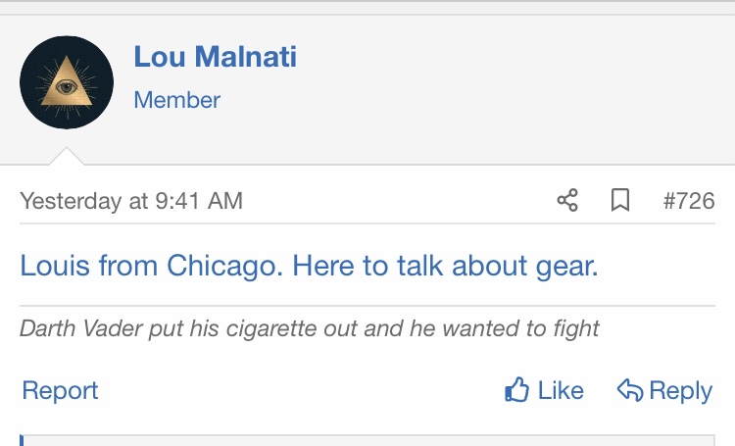Open the #726 post permalink
This screenshot has height=446, width=735.
coord(688,202)
